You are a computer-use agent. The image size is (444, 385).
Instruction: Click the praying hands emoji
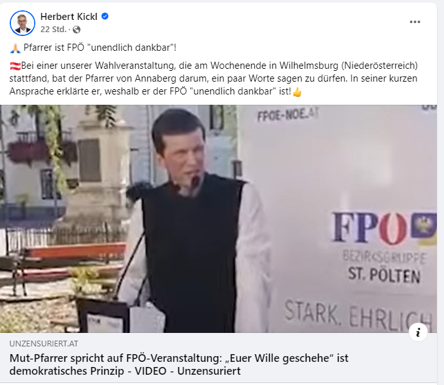pyautogui.click(x=15, y=48)
